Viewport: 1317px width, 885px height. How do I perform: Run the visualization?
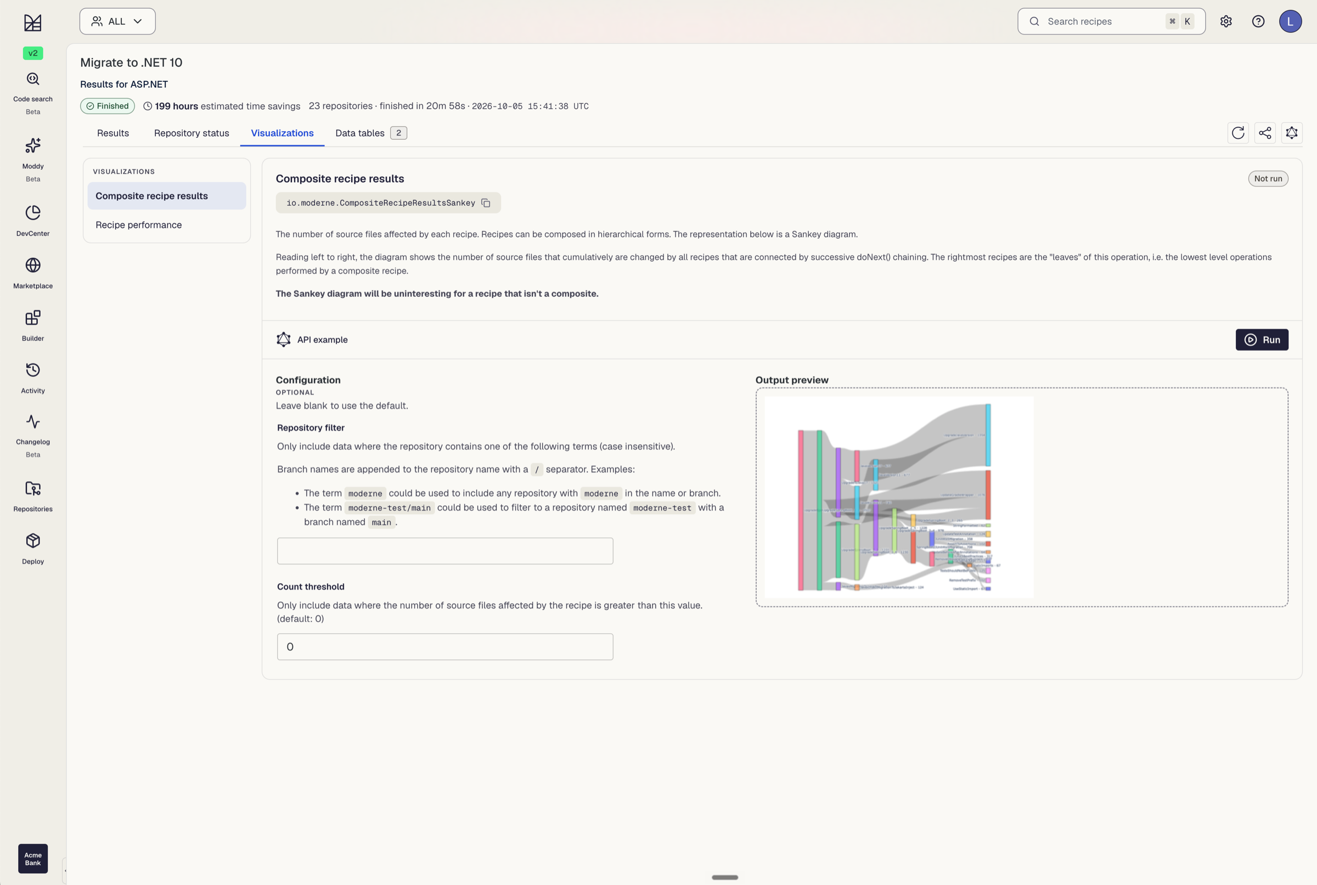1261,340
